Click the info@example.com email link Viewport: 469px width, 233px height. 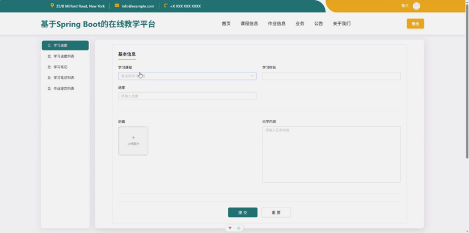138,6
